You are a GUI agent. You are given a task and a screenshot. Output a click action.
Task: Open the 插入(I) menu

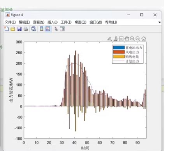point(53,22)
